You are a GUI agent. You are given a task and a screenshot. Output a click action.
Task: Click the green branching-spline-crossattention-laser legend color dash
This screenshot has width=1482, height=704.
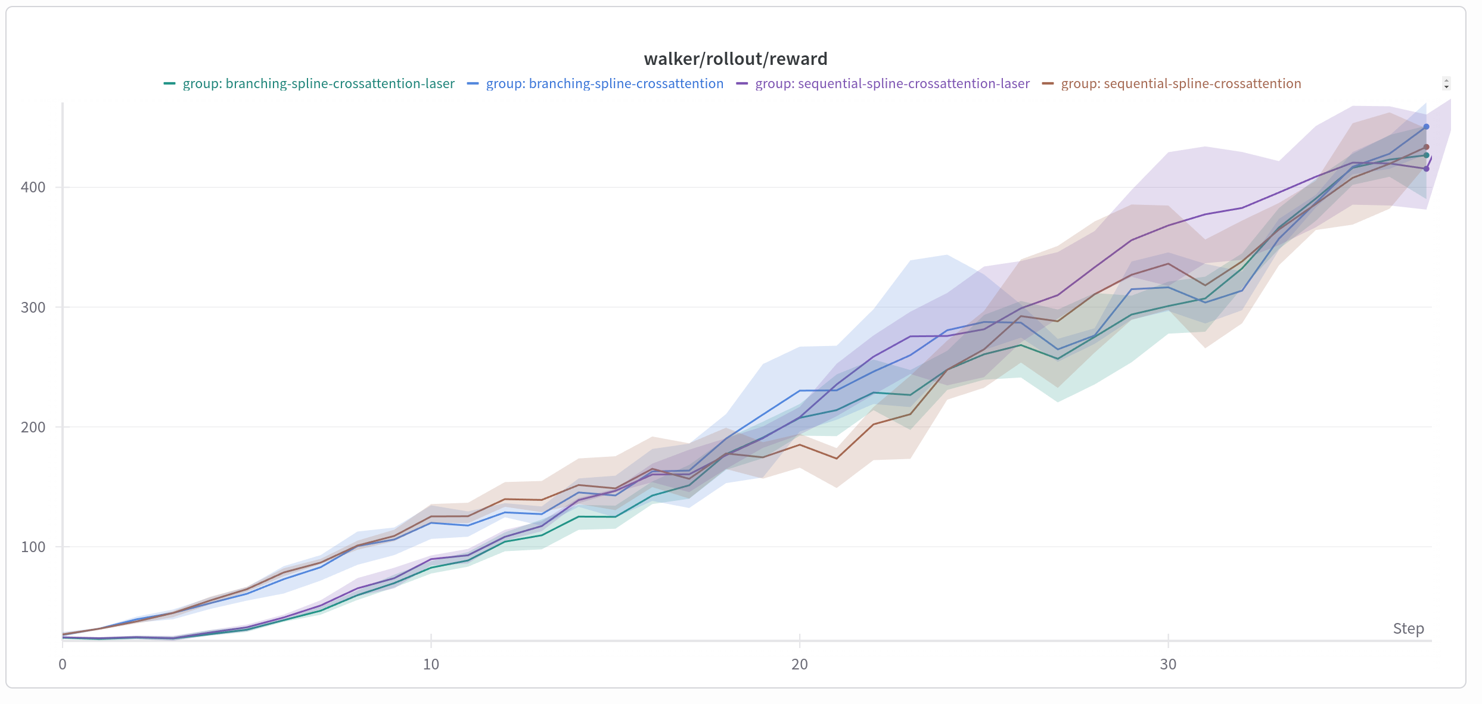point(169,84)
